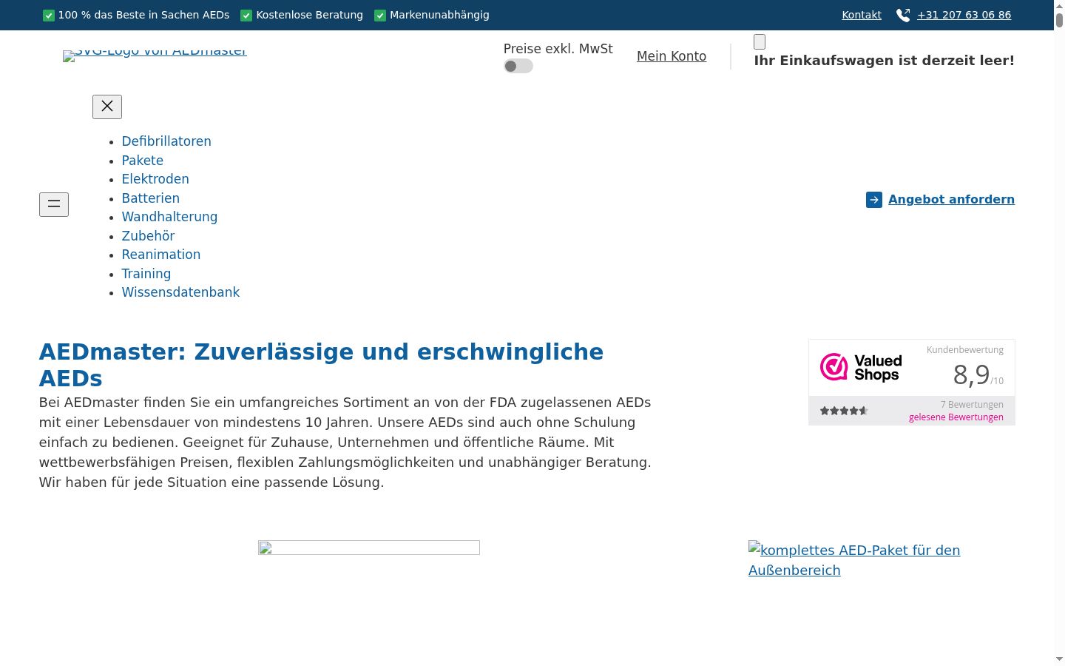
Task: Go to the Wandhalterung category
Action: 169,217
